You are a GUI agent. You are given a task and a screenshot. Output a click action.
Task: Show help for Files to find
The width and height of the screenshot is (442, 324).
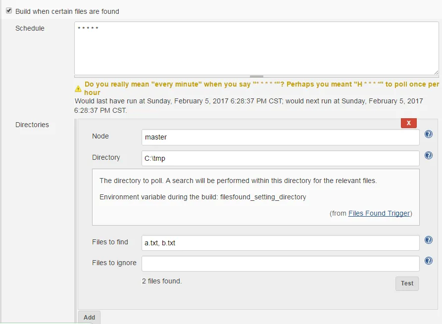(429, 240)
